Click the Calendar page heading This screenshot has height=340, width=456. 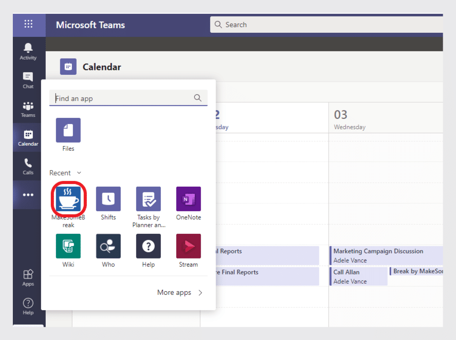102,67
